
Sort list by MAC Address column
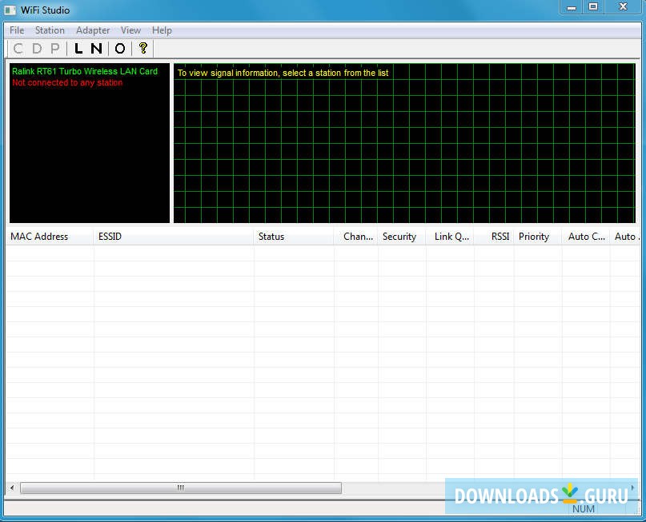(50, 237)
